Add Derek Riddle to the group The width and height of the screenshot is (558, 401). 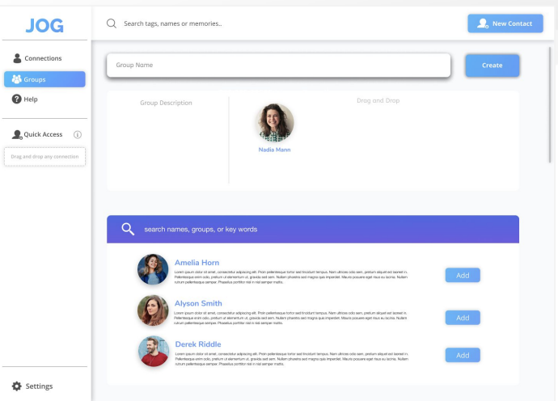point(462,356)
